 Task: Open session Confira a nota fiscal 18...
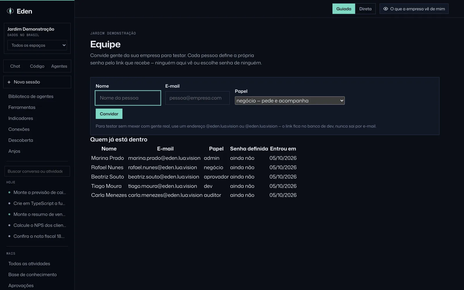[x=37, y=236]
